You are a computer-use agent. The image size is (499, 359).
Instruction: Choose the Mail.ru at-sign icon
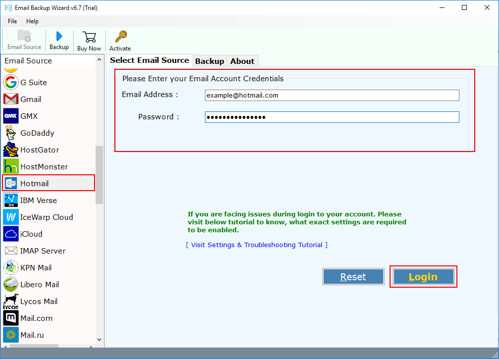[x=11, y=335]
